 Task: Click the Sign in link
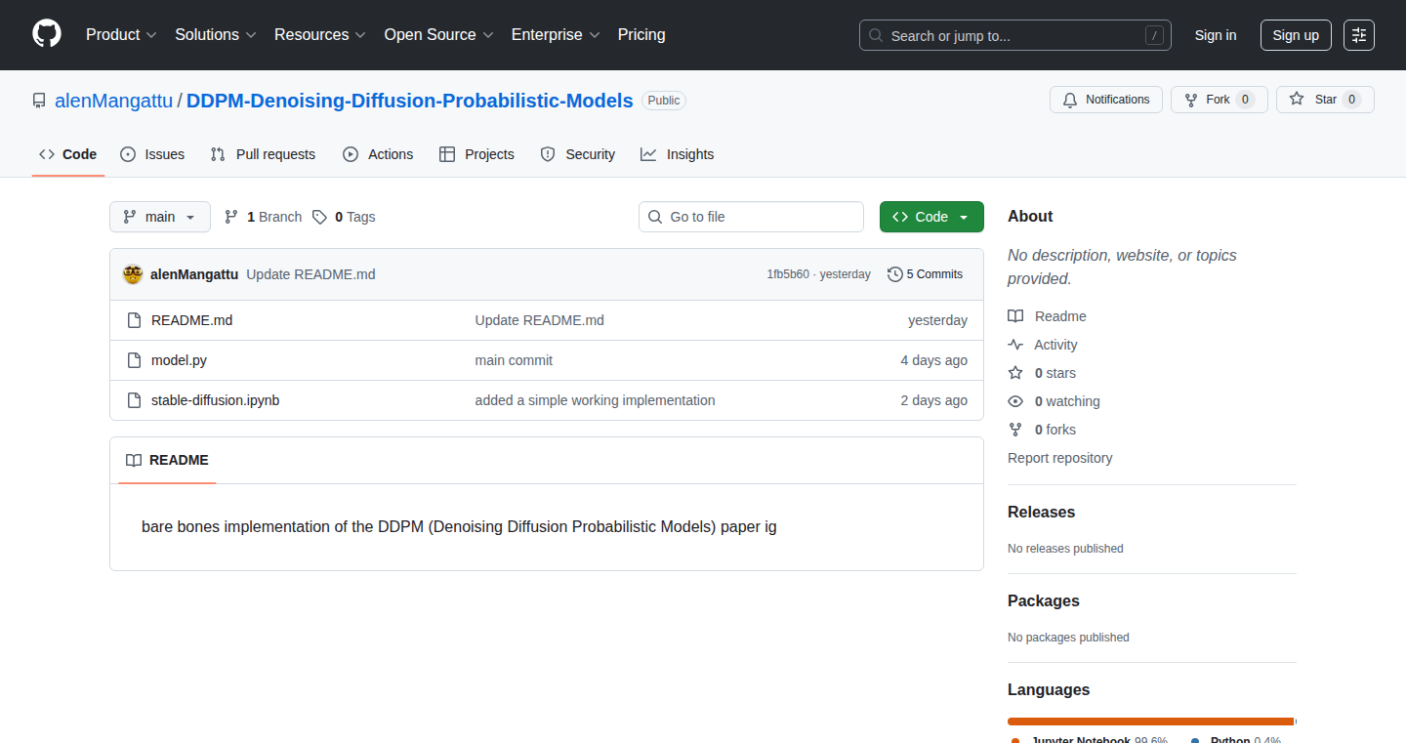1216,35
